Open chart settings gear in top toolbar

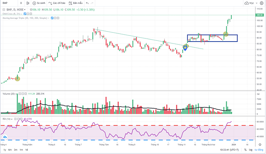pos(262,3)
